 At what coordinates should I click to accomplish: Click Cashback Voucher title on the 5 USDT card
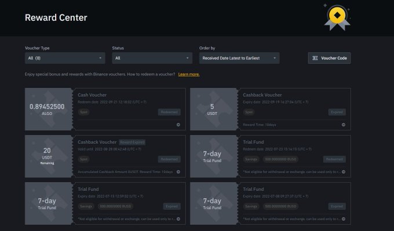tap(262, 95)
